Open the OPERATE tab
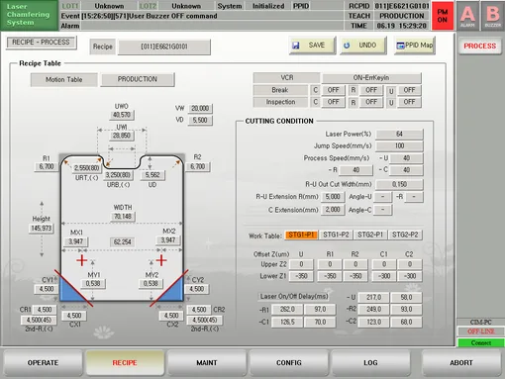The width and height of the screenshot is (505, 379). [x=43, y=363]
